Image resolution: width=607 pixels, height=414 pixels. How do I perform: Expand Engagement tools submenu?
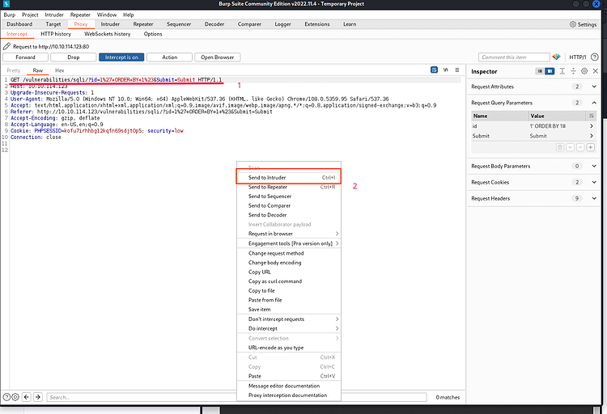(x=289, y=243)
